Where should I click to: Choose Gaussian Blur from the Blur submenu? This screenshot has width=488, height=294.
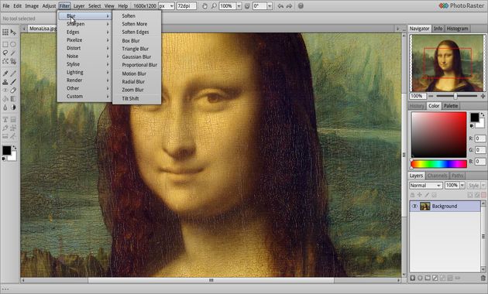pyautogui.click(x=136, y=57)
